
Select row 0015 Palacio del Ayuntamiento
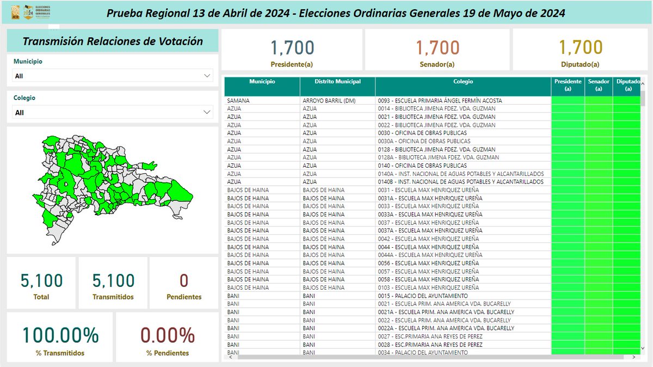pos(433,296)
